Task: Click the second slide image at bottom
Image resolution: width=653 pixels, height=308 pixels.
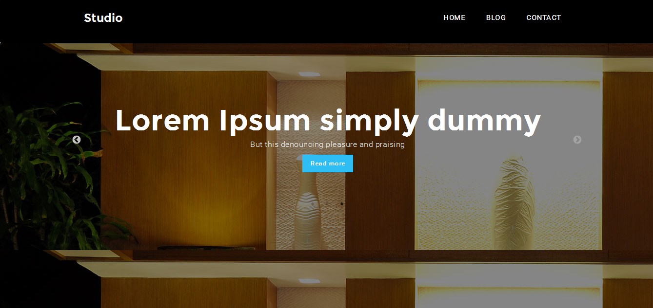Action: (326, 279)
